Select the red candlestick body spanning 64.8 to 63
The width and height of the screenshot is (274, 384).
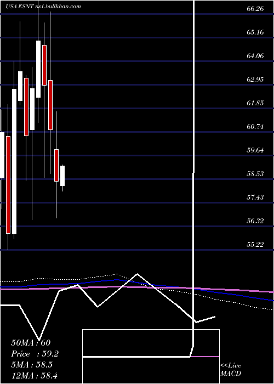44,65
